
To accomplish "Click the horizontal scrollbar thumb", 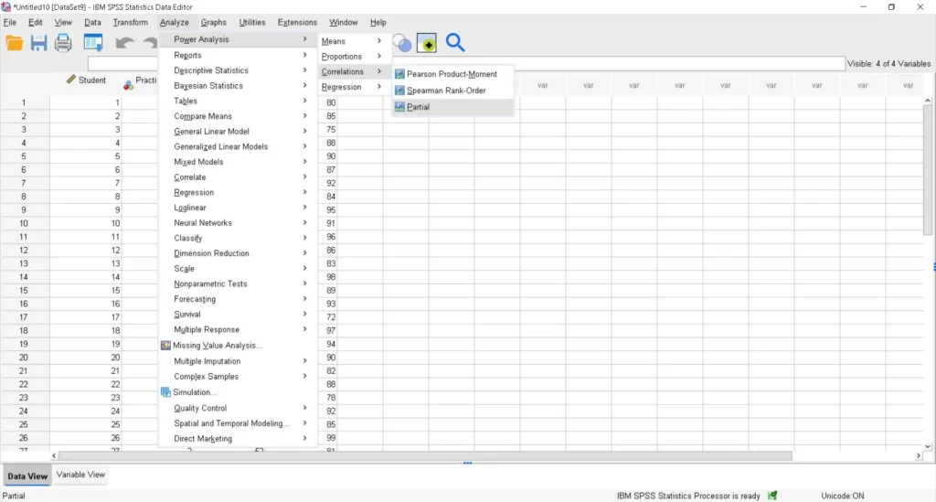I will [425, 455].
